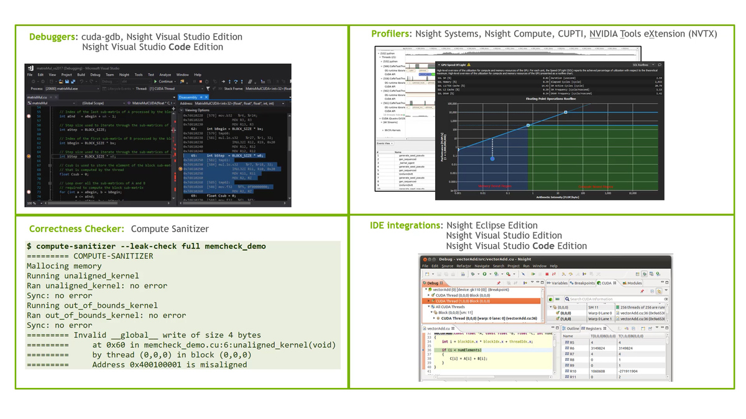Toggle the breakpoint on code line 56

[x=29, y=116]
